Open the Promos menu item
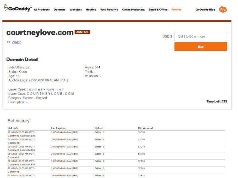This screenshot has height=178, width=238. [176, 9]
